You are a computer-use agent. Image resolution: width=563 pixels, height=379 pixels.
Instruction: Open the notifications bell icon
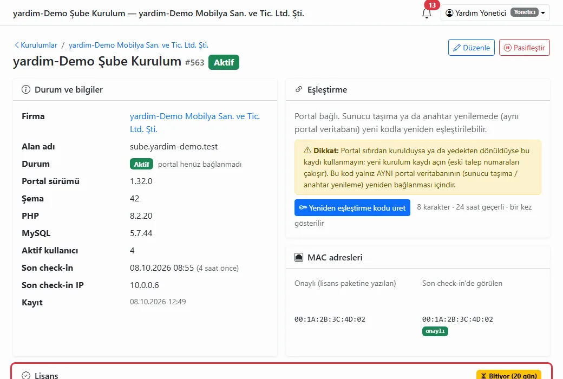pos(426,14)
